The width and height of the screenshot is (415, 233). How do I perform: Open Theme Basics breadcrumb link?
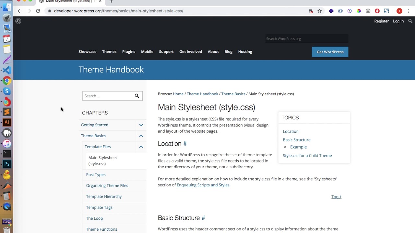click(233, 94)
